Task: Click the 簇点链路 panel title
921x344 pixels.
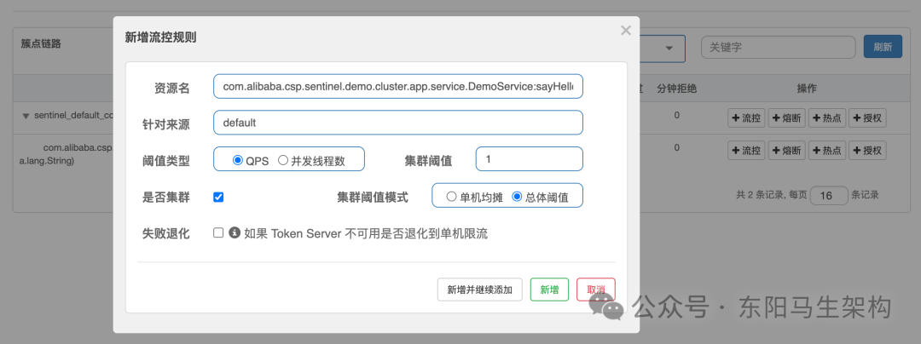Action: (41, 44)
